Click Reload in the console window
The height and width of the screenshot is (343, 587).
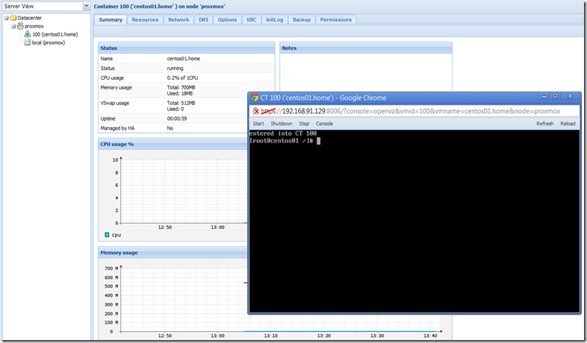tap(568, 124)
